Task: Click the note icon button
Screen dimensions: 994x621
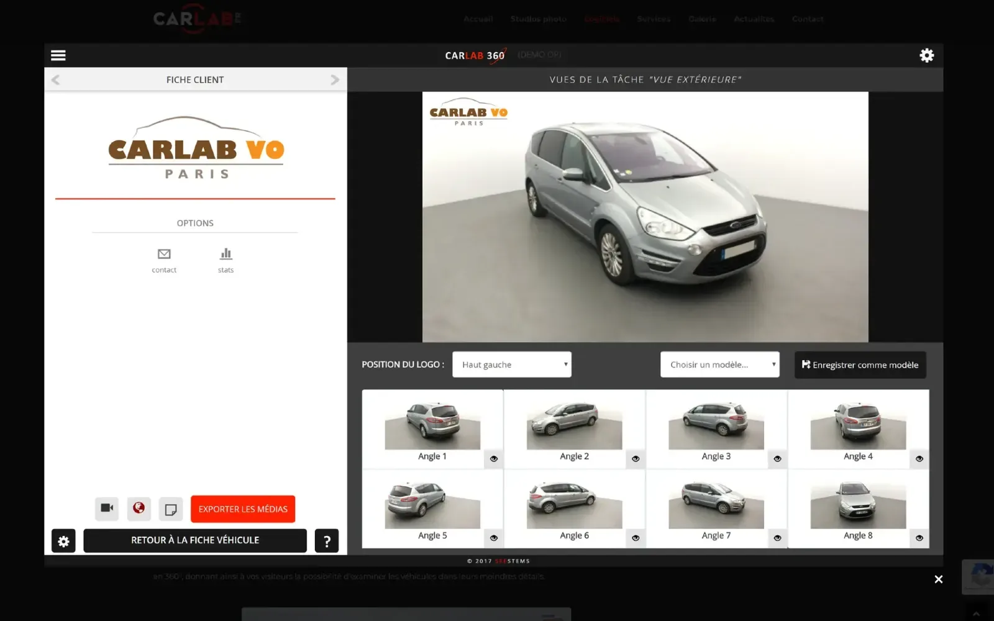Action: point(171,509)
